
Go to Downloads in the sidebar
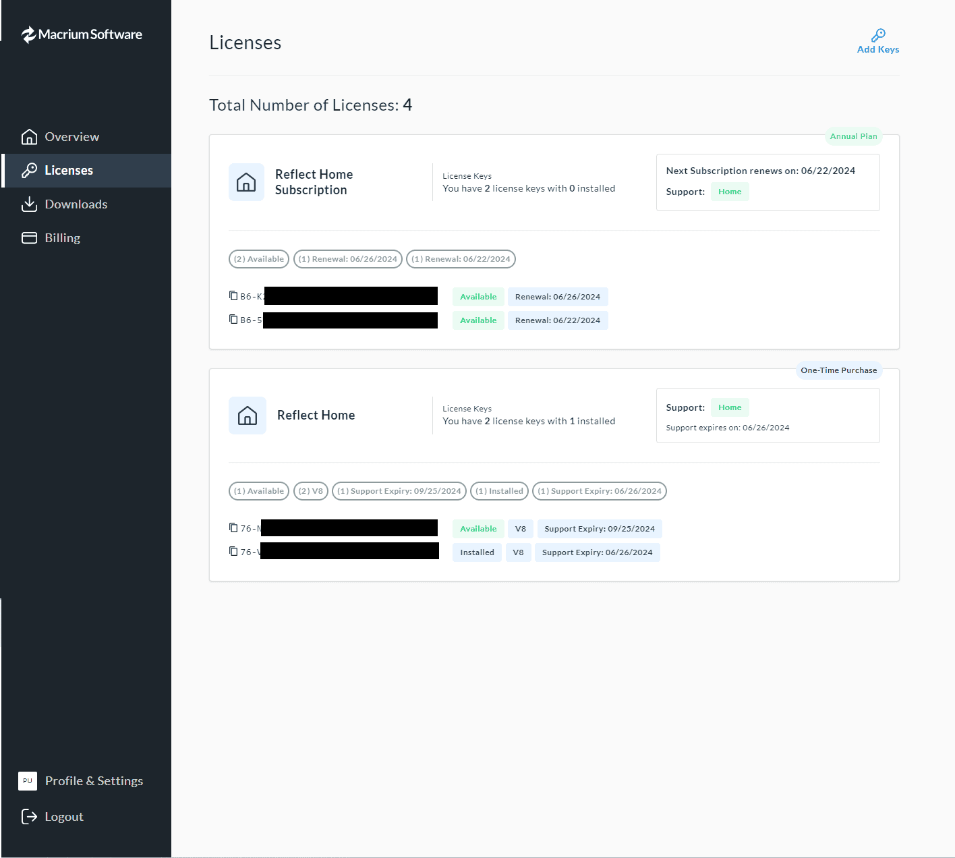pos(76,204)
